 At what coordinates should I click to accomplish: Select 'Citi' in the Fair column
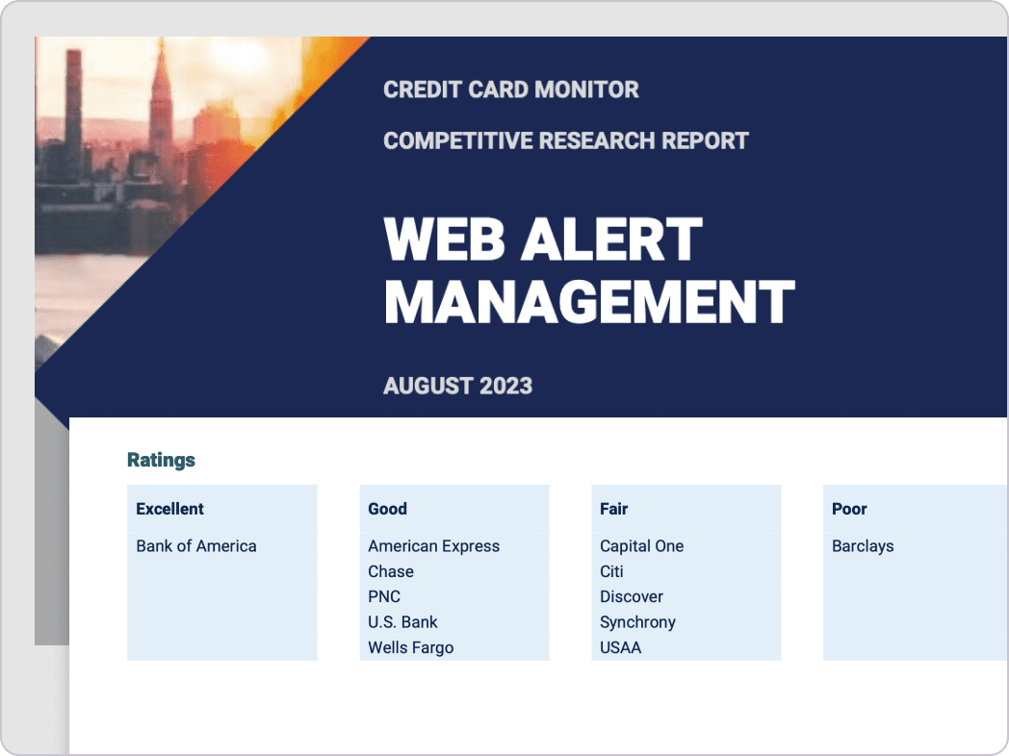click(x=611, y=571)
